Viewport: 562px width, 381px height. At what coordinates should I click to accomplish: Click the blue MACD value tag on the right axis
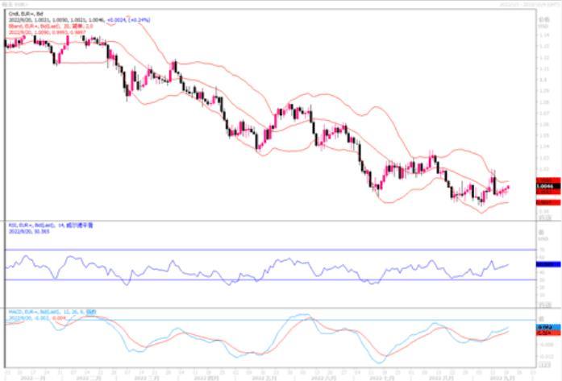(x=548, y=327)
